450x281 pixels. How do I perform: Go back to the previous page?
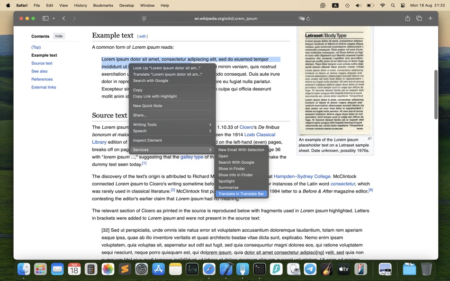pyautogui.click(x=64, y=18)
